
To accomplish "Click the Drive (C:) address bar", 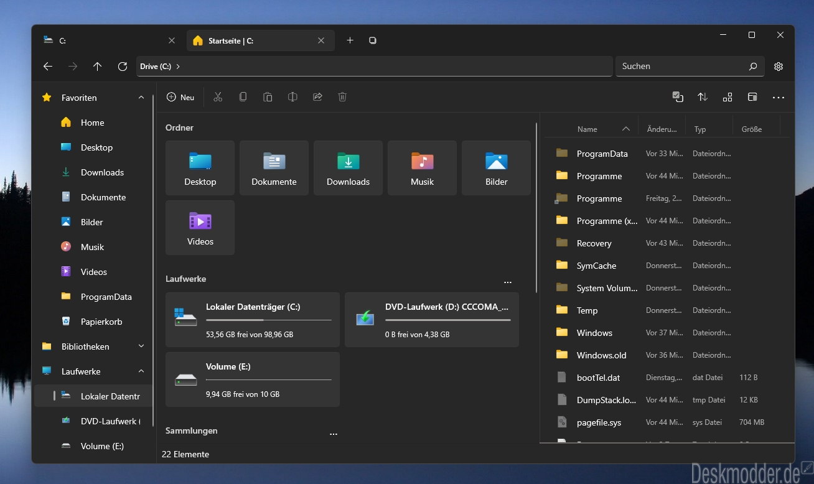I will [375, 66].
